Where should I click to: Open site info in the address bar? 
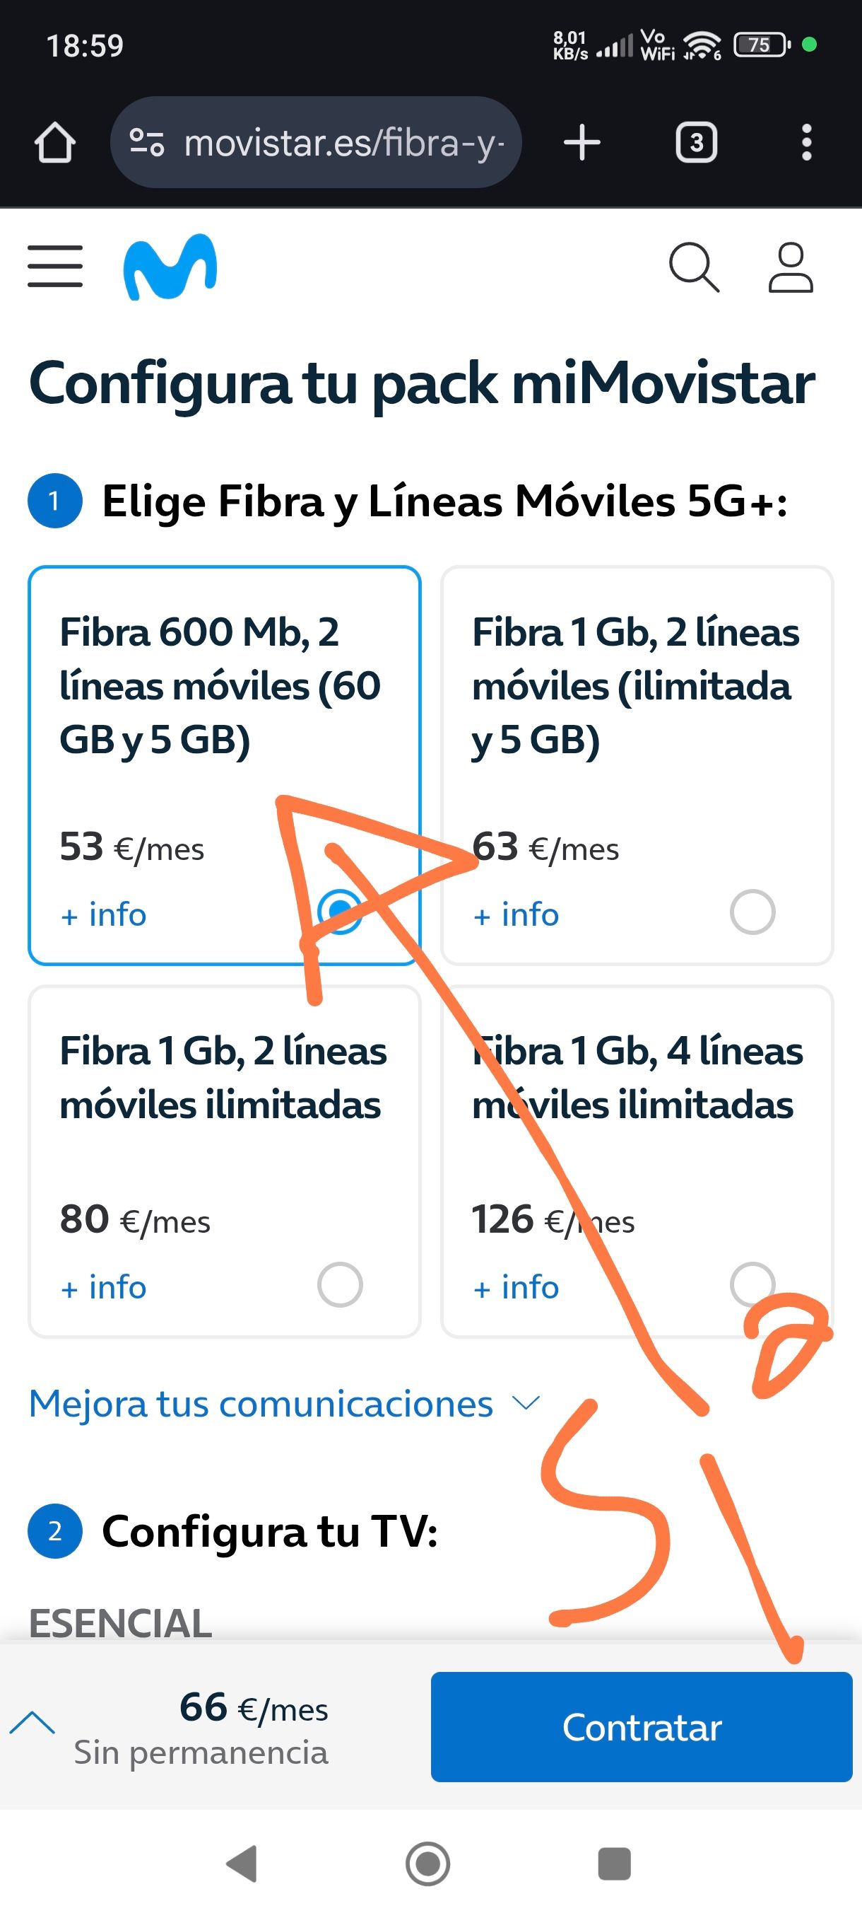click(146, 142)
